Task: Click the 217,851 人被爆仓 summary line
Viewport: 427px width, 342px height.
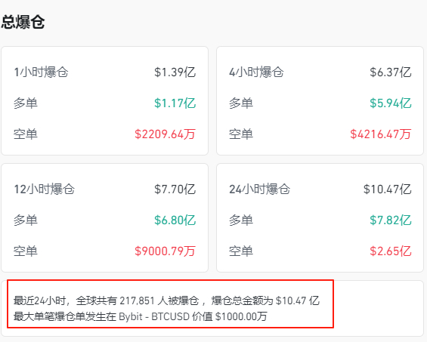Action: (166, 300)
